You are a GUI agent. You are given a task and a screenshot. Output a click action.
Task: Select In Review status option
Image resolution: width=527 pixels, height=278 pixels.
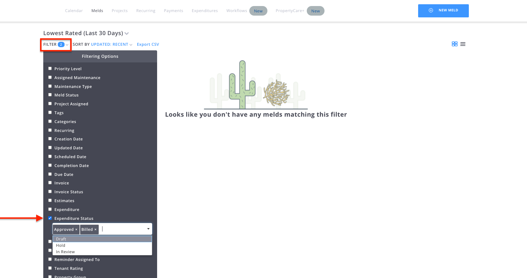[x=65, y=252]
